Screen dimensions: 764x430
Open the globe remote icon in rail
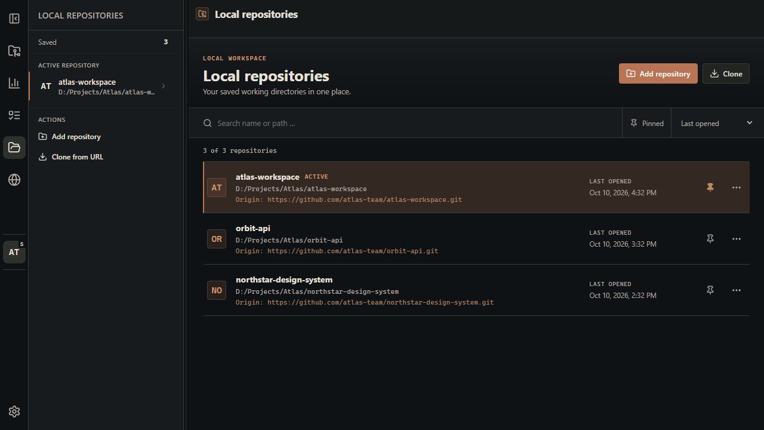pos(14,180)
